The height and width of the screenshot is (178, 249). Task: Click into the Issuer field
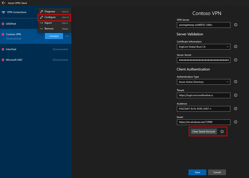(204, 122)
